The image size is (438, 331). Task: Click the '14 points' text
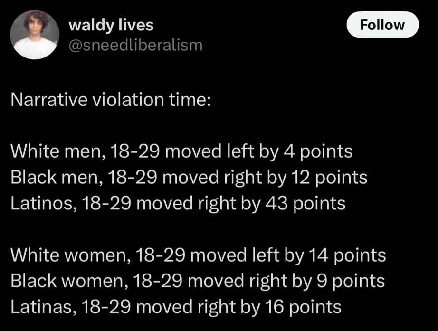pyautogui.click(x=347, y=255)
